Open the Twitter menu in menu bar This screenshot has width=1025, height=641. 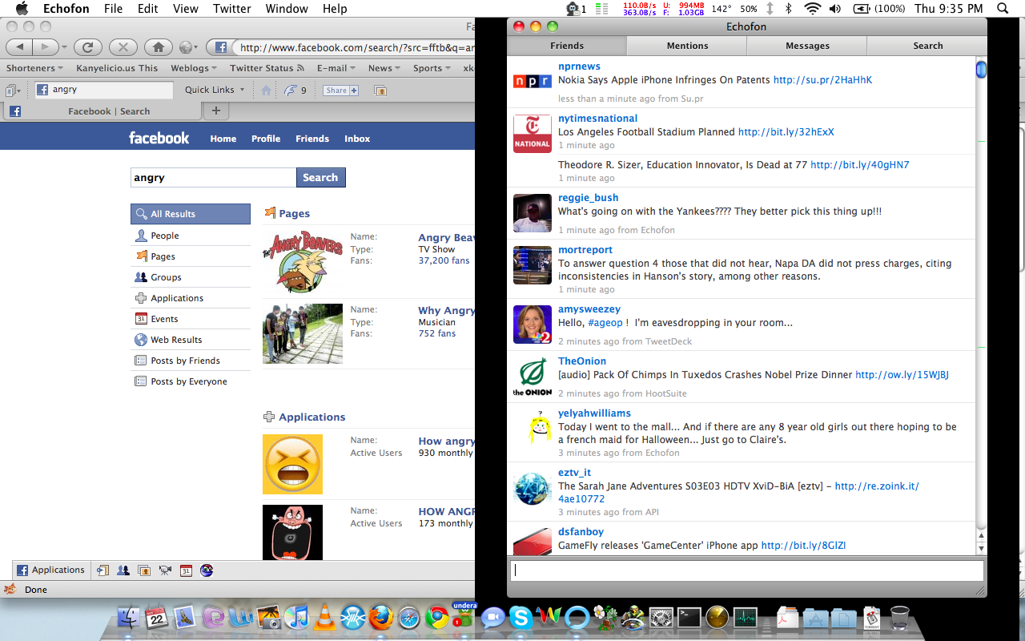[232, 9]
